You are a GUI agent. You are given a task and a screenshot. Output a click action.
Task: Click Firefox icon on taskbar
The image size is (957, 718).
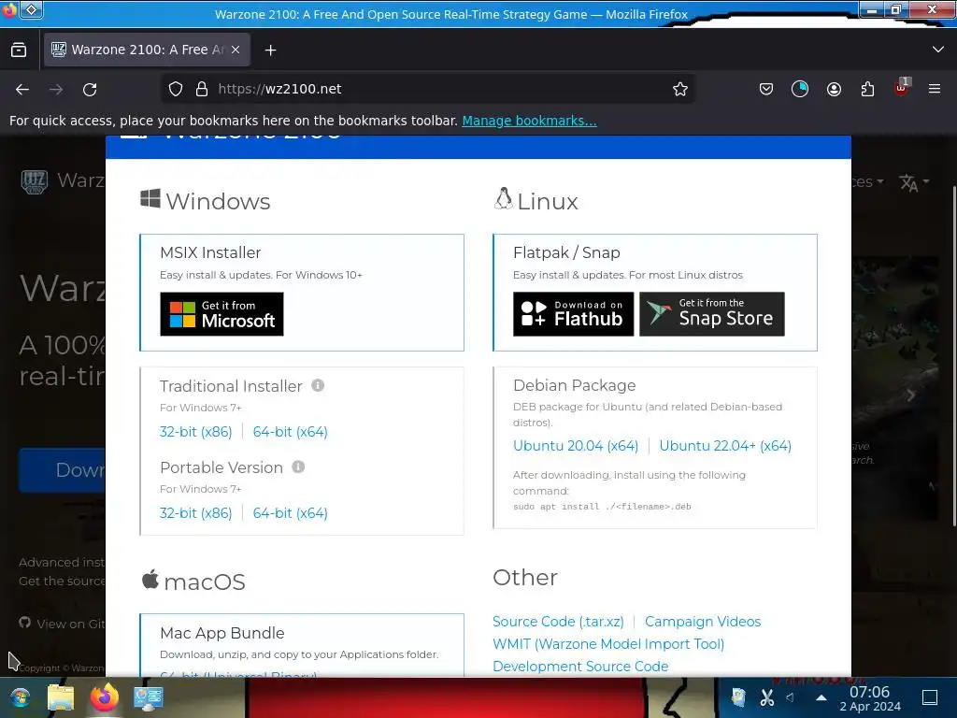click(x=105, y=697)
